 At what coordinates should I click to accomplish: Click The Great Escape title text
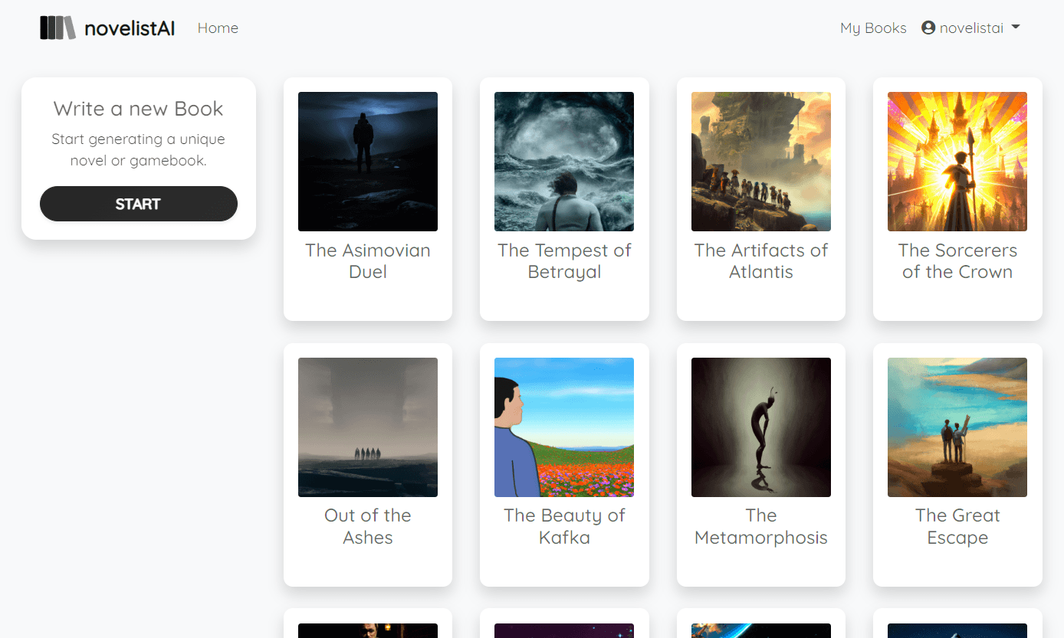tap(957, 527)
